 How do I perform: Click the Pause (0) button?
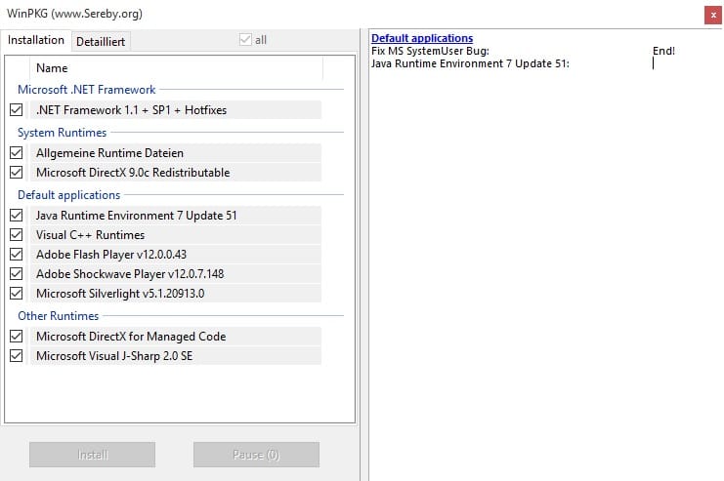coord(256,455)
